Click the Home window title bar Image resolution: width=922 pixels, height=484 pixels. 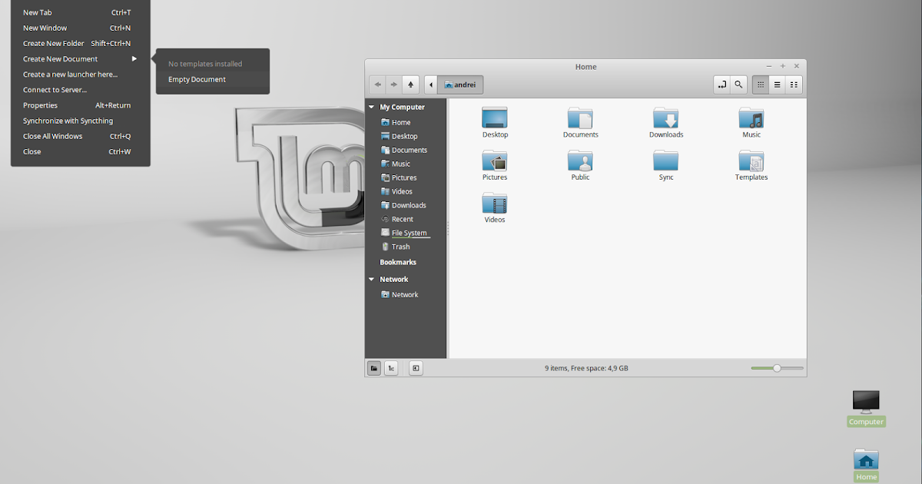[585, 67]
